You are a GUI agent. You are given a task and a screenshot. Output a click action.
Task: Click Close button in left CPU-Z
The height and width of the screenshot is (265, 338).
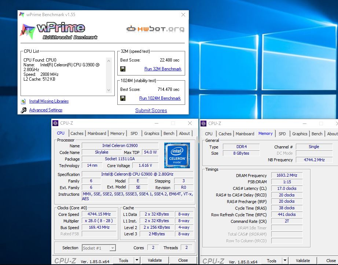pos(183,260)
